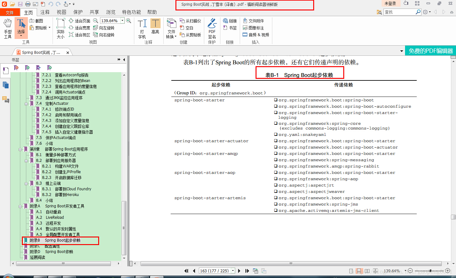Switch to the Share (共享) tab
This screenshot has width=456, height=278.
[x=94, y=12]
